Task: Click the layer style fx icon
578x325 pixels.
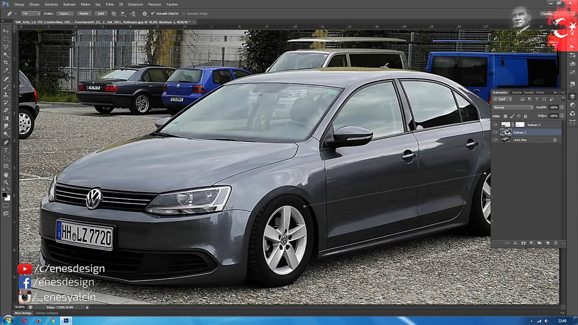Action: click(515, 243)
